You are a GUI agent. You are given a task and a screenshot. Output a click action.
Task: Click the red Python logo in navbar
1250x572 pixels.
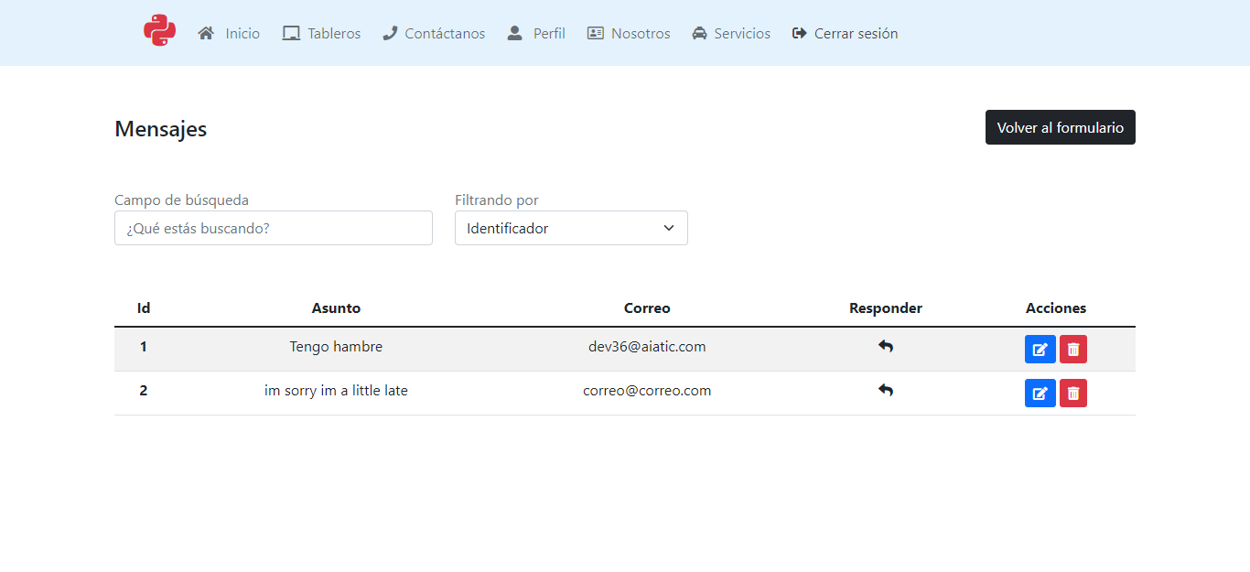(x=159, y=31)
